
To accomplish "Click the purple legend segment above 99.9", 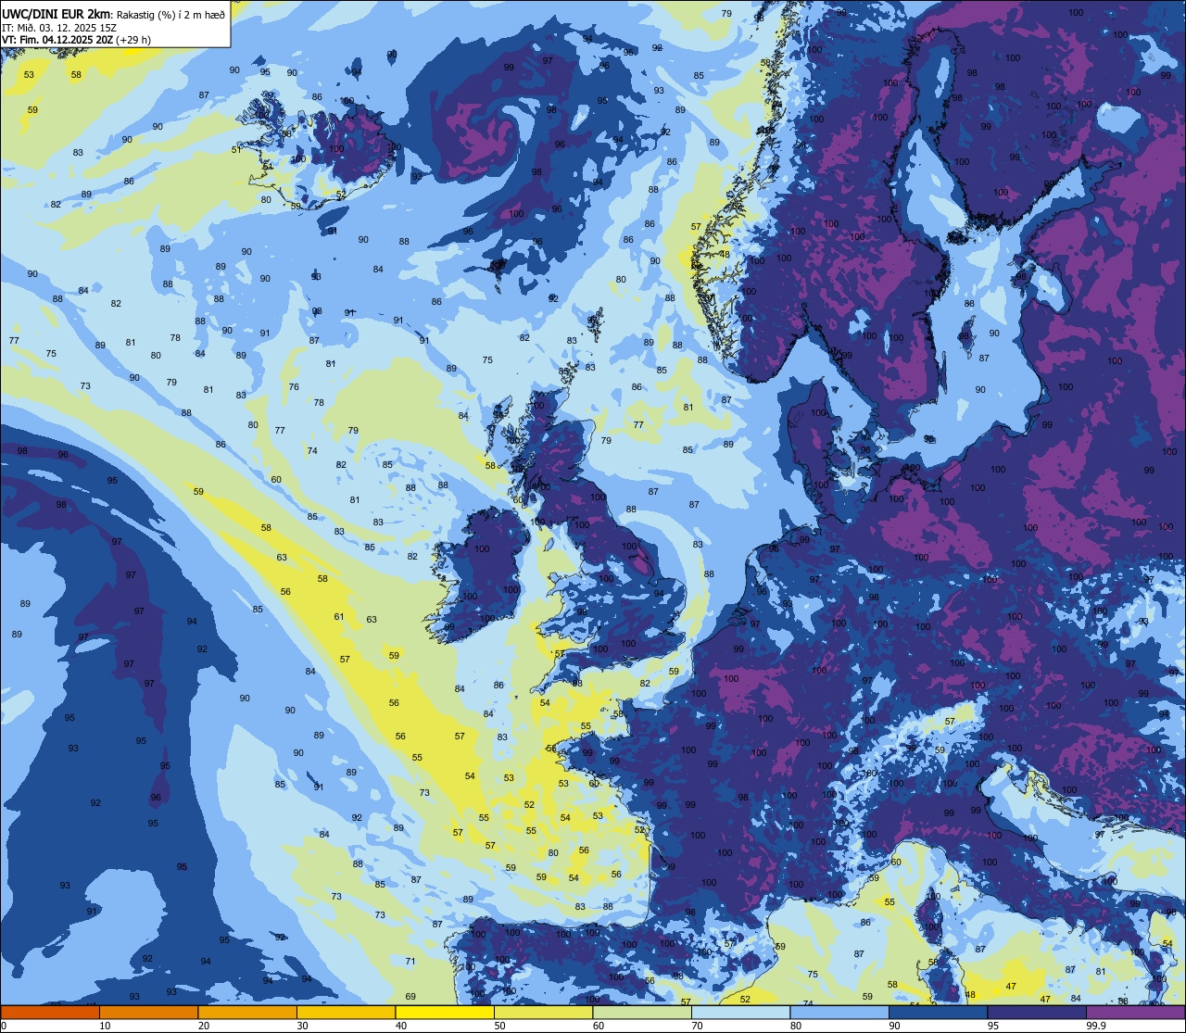I will (x=1135, y=1013).
